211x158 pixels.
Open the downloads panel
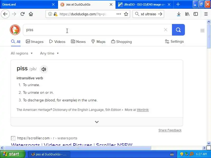[179, 14]
